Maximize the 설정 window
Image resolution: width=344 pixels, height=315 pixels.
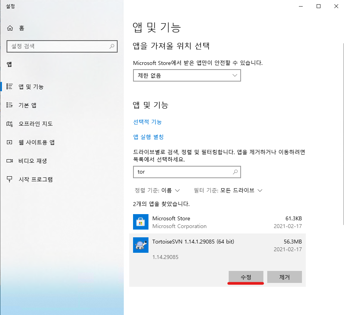tap(319, 6)
